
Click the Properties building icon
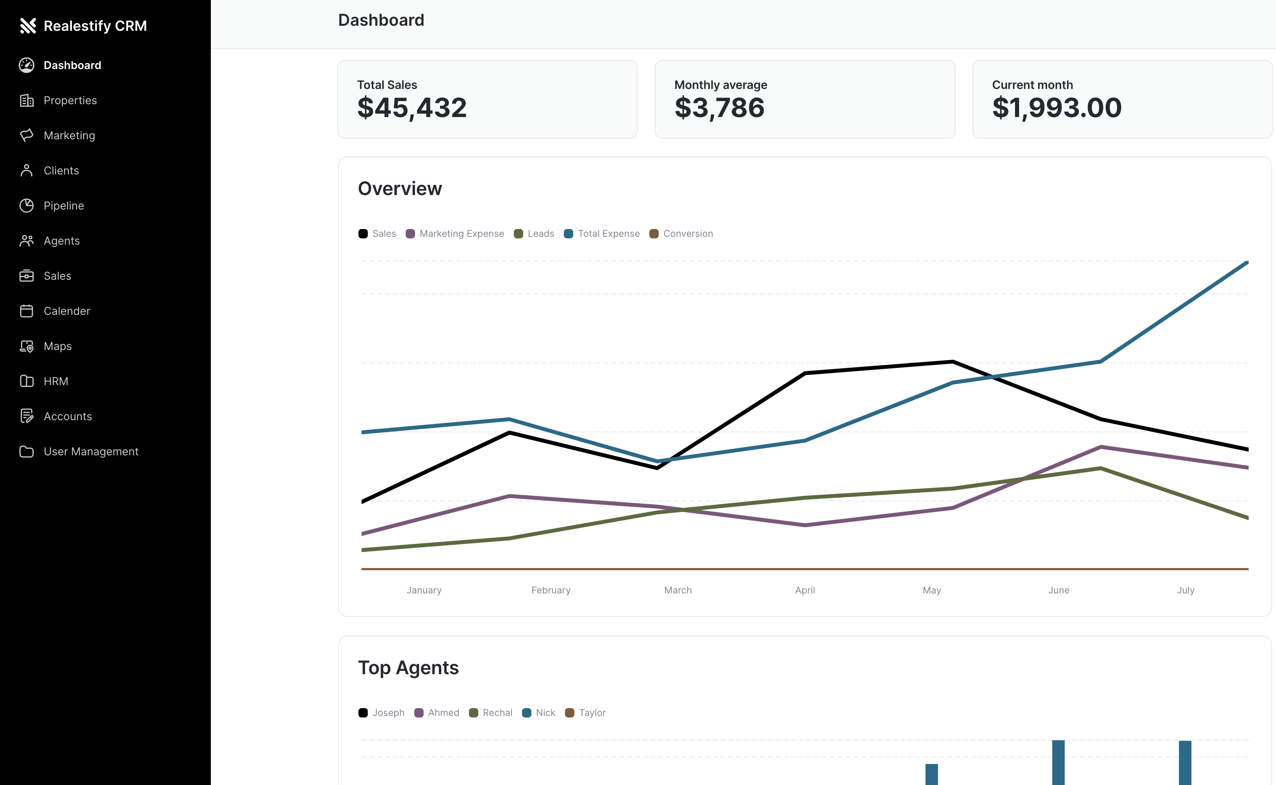pyautogui.click(x=27, y=100)
